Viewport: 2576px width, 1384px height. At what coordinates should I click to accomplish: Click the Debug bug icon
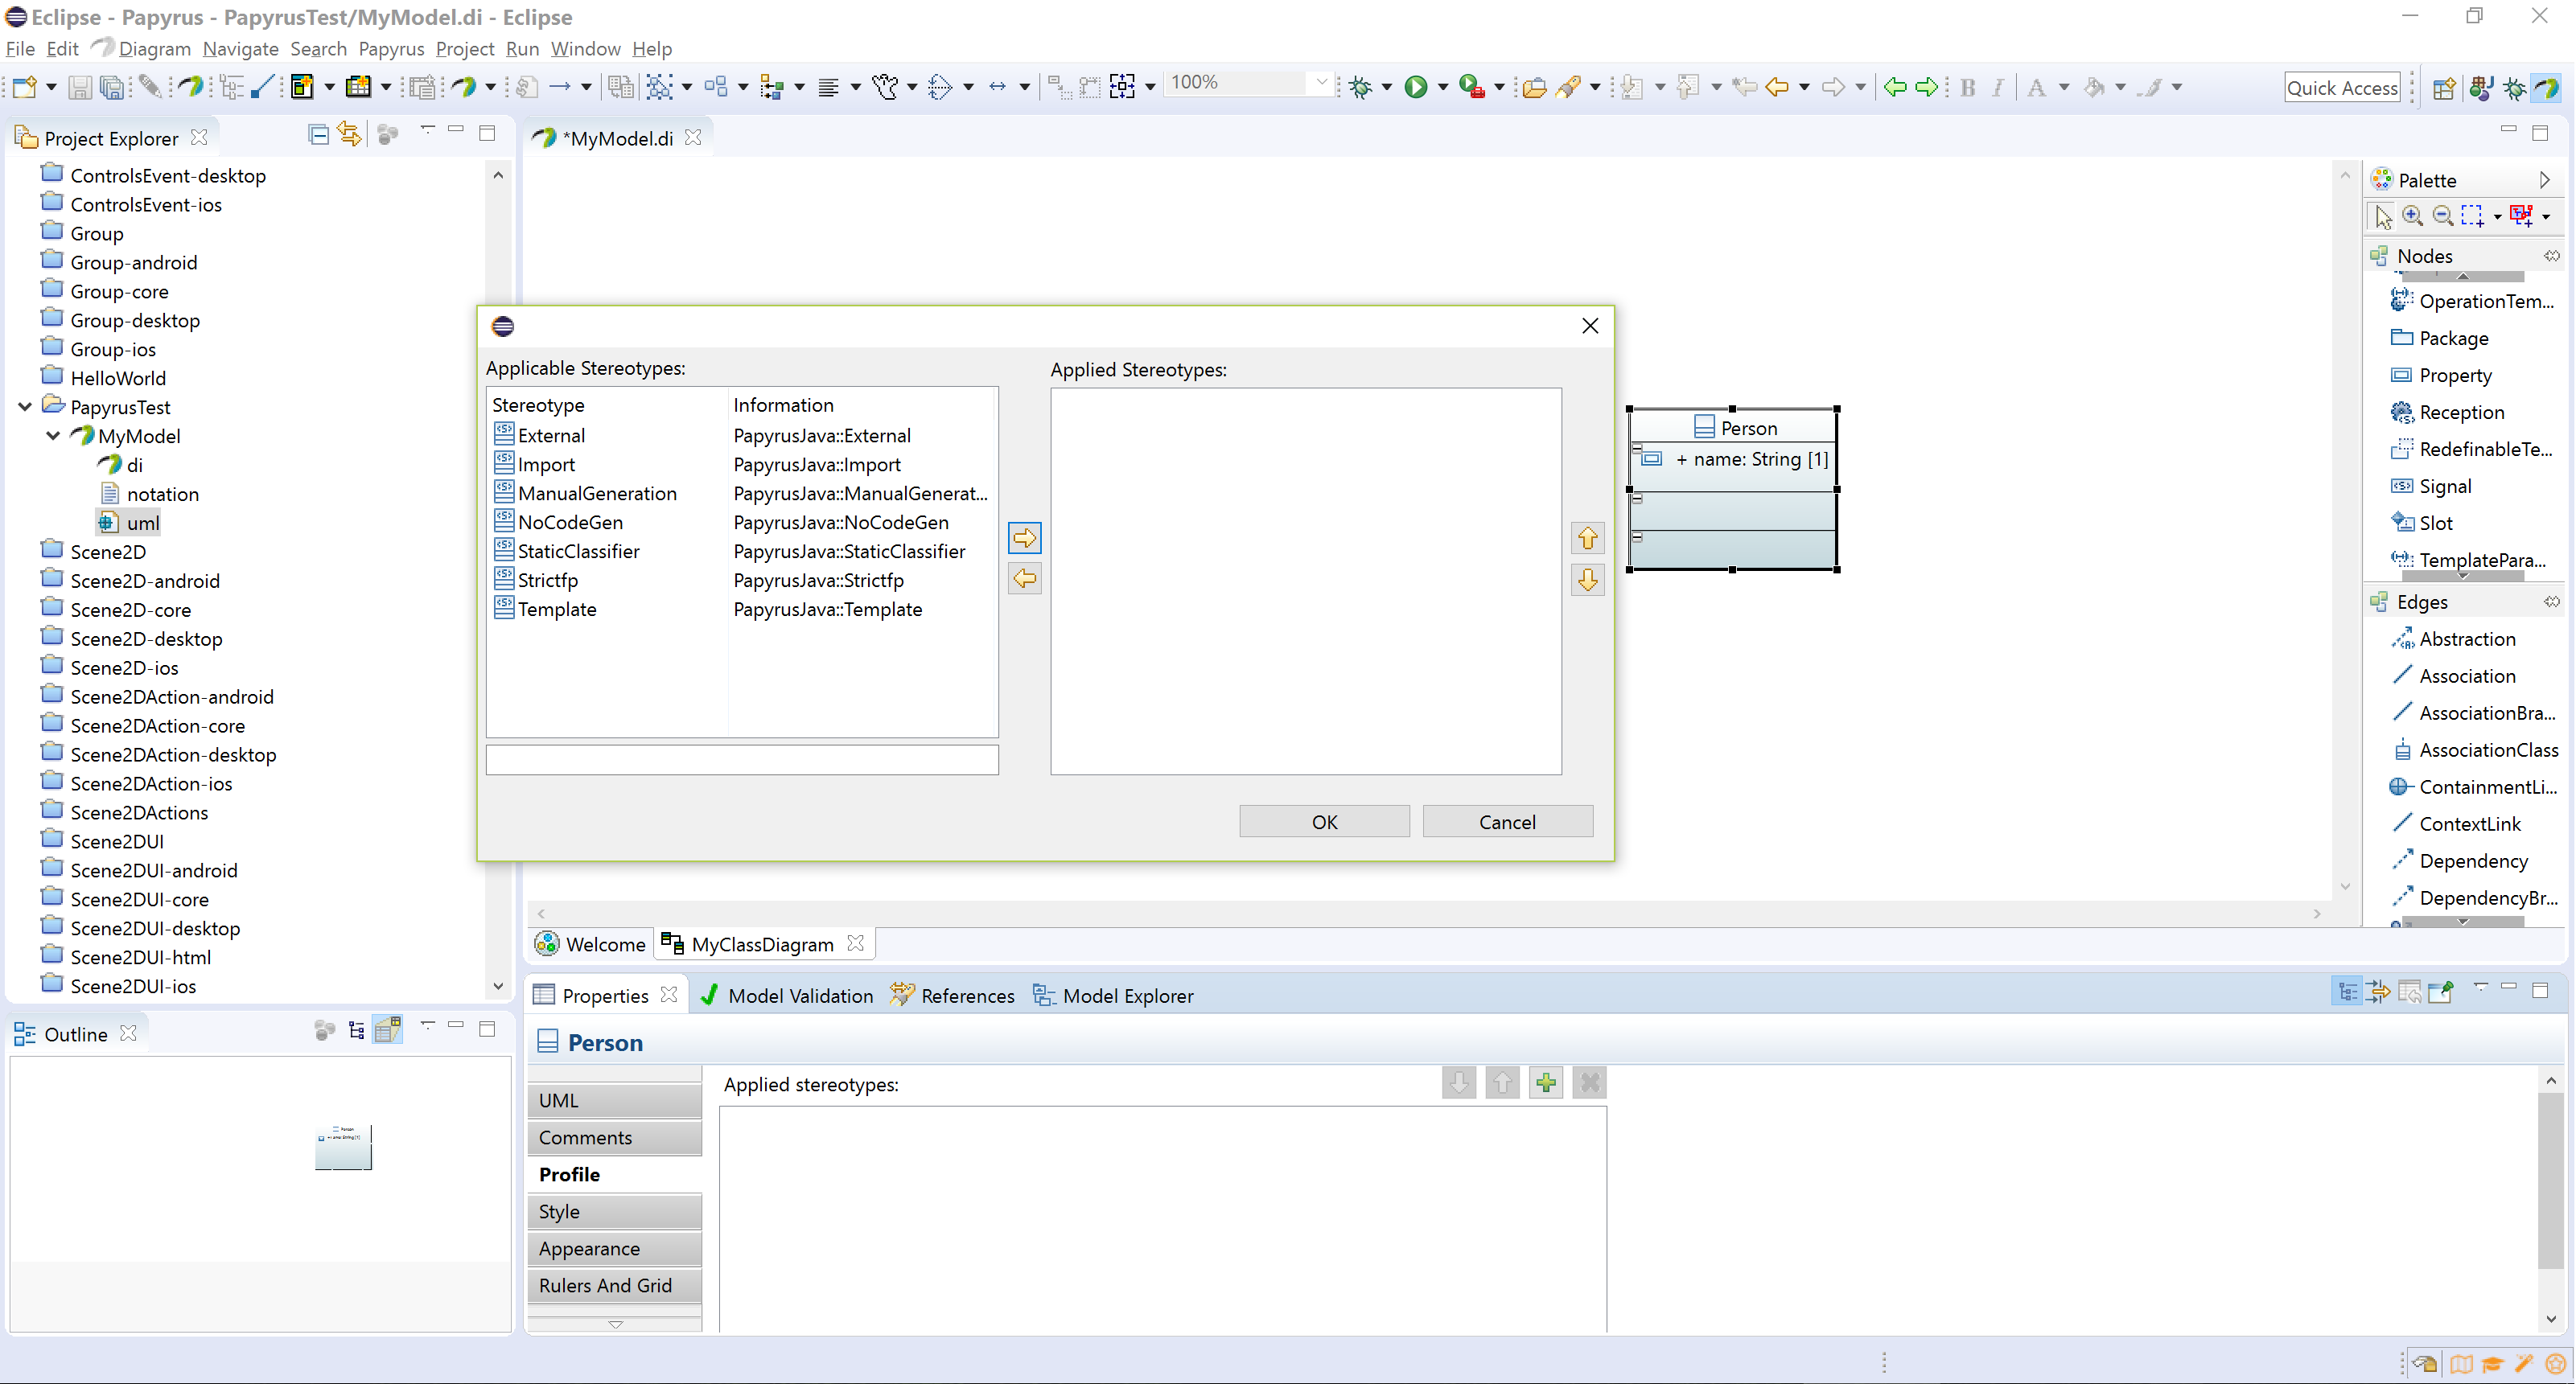[1360, 87]
